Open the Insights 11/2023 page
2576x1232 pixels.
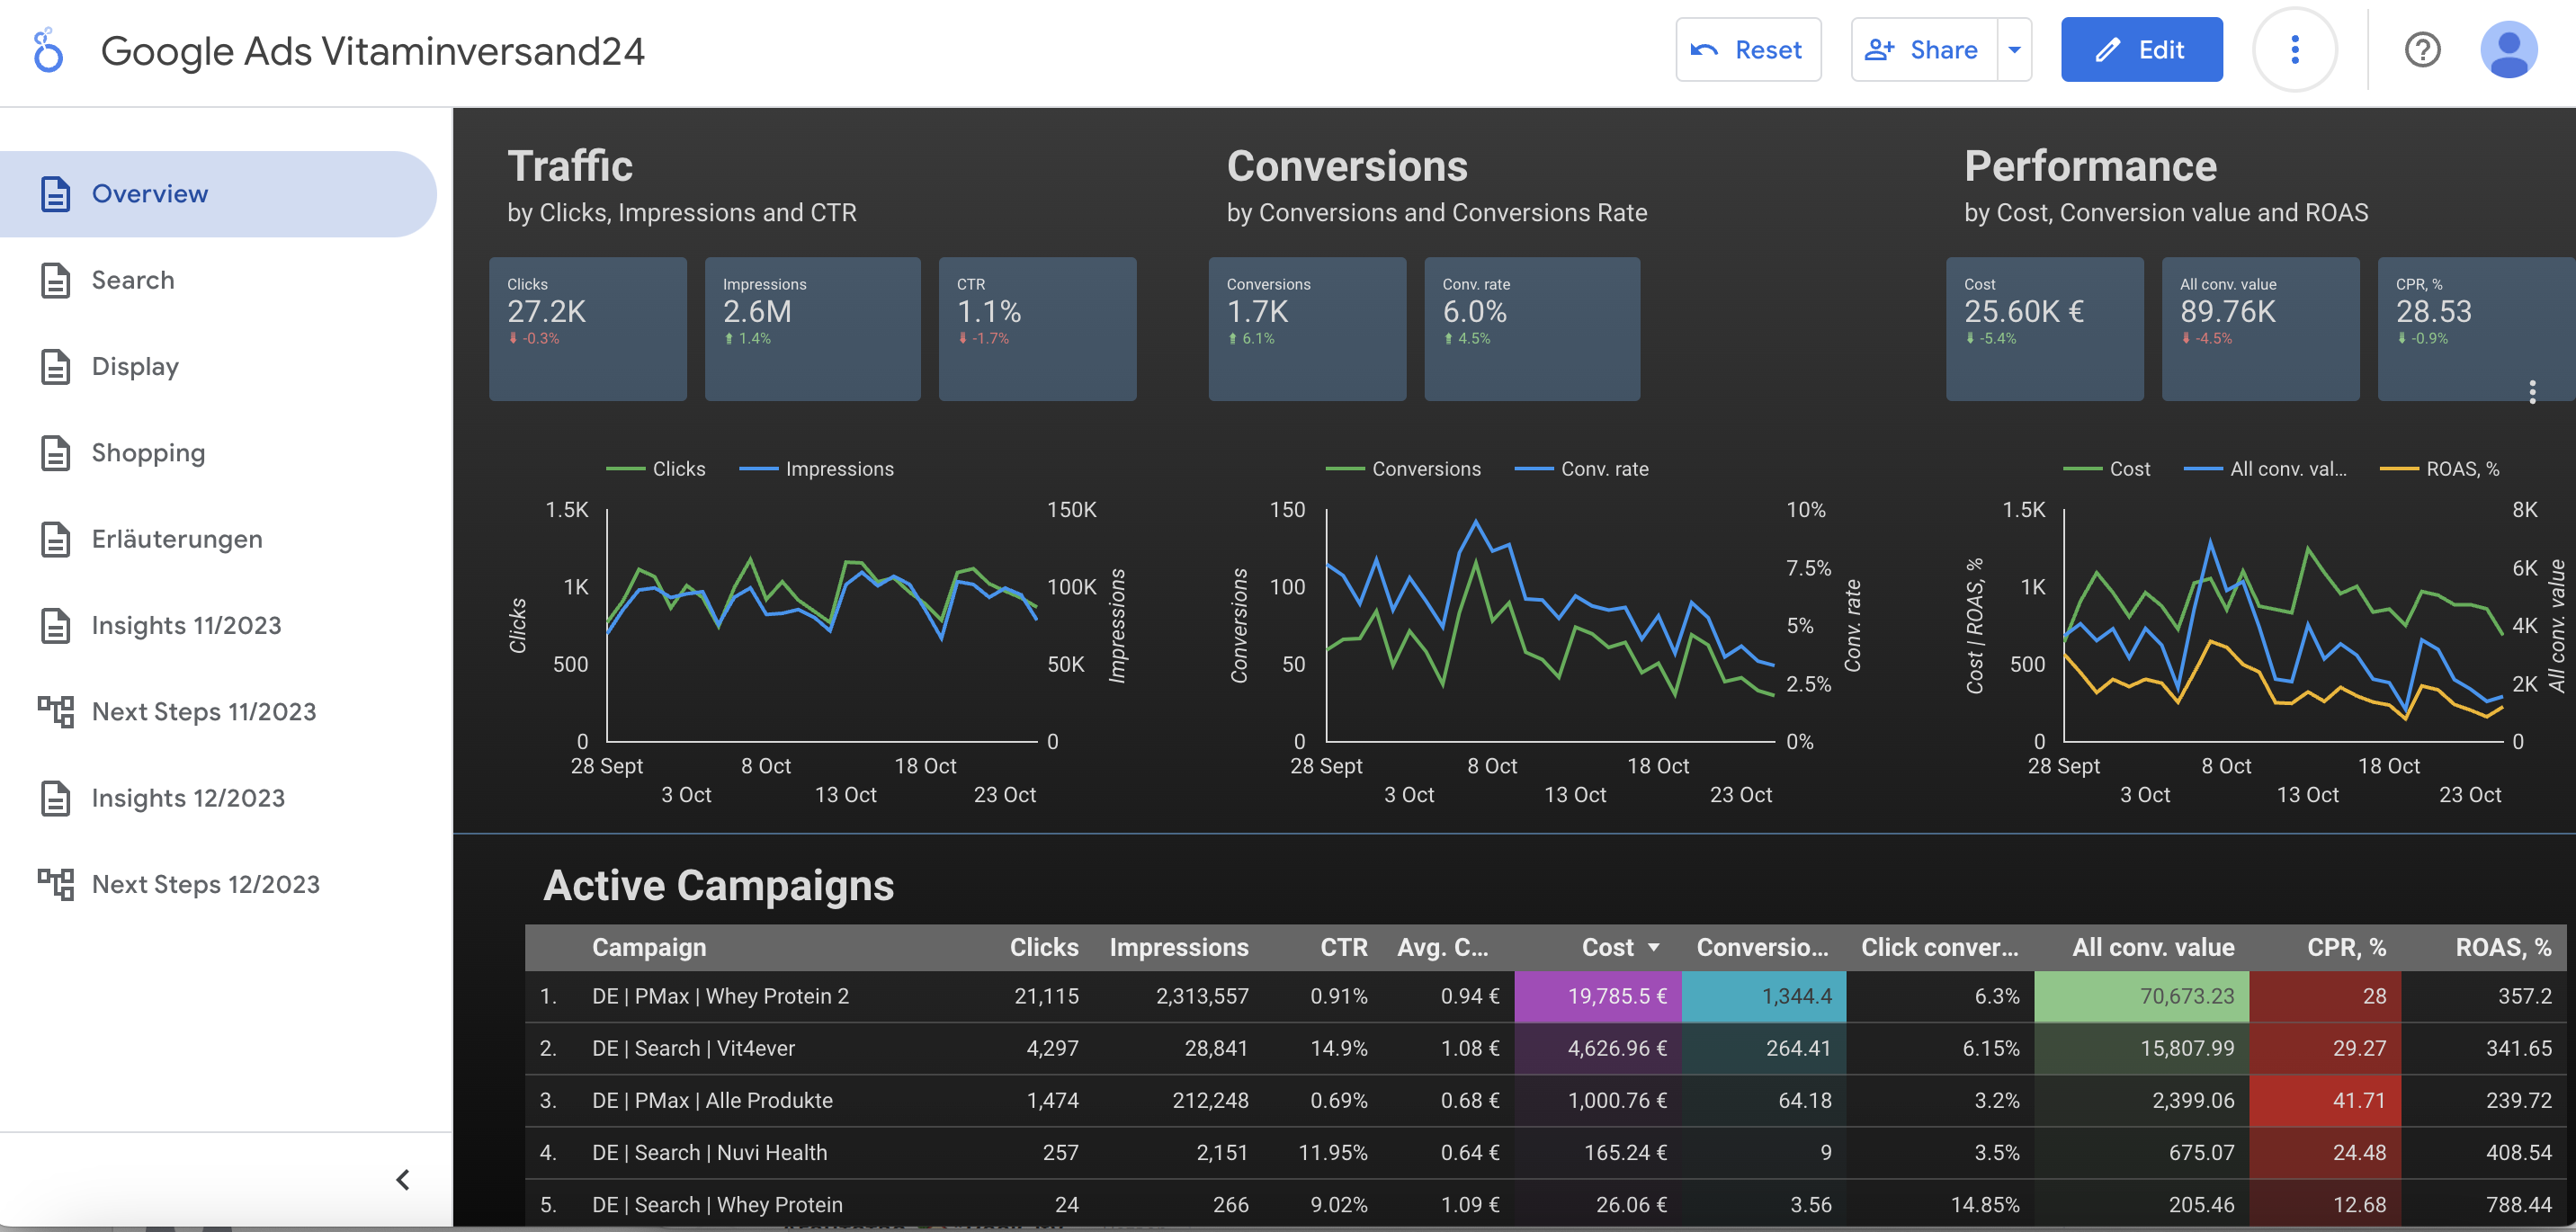click(218, 625)
